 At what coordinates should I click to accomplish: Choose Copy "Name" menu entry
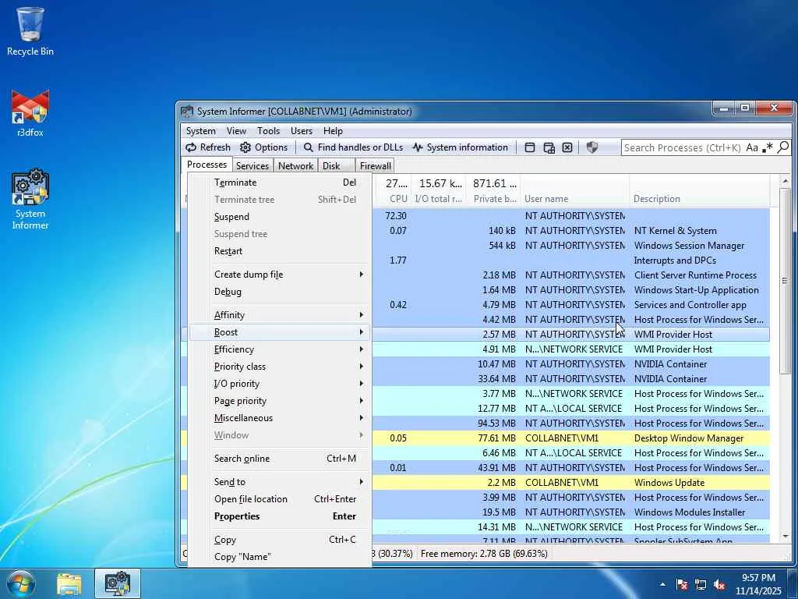tap(280, 557)
